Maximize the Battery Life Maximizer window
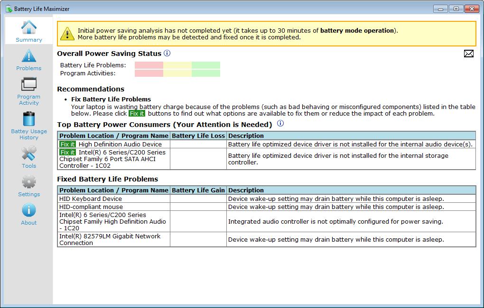This screenshot has height=308, width=484. point(456,9)
